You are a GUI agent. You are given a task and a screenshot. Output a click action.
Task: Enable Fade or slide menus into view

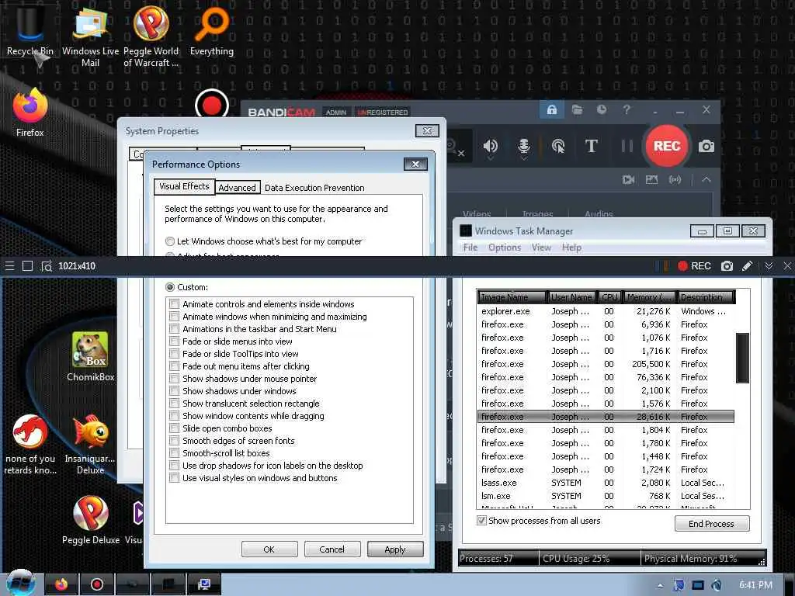[x=175, y=341]
